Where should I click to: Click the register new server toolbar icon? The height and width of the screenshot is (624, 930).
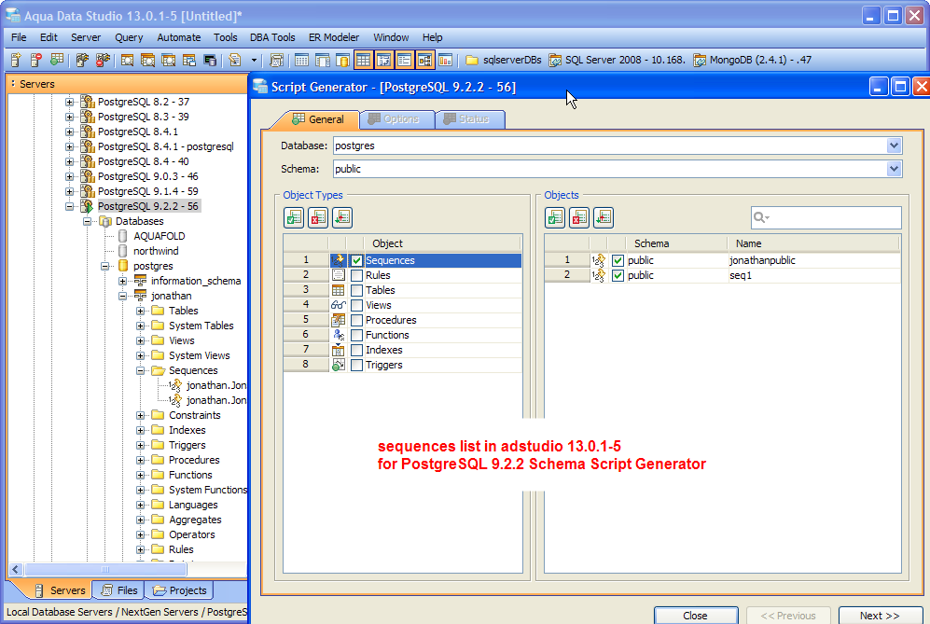16,60
